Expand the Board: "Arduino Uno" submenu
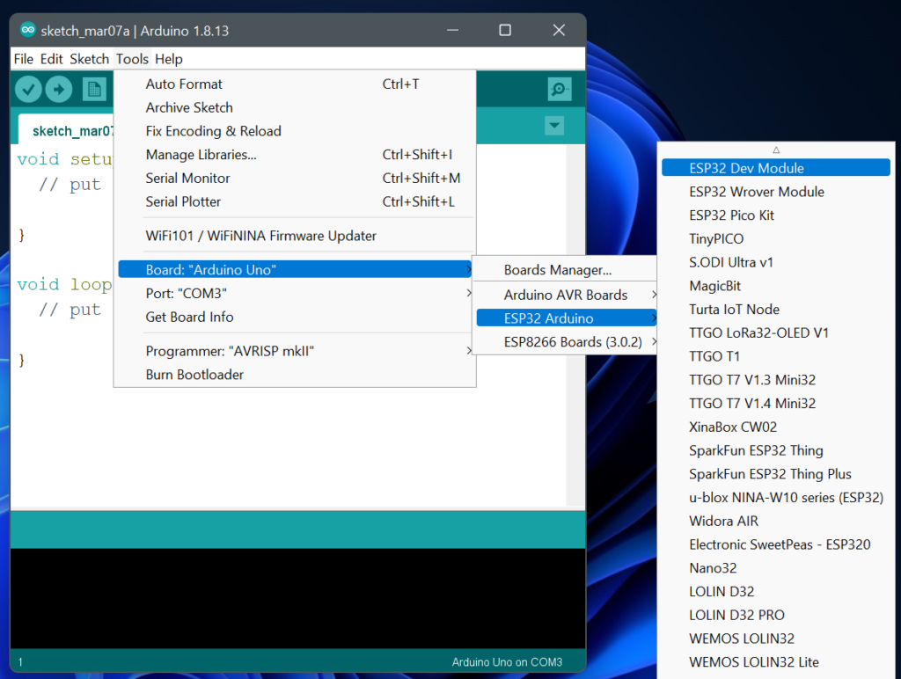Image resolution: width=901 pixels, height=679 pixels. pos(295,269)
